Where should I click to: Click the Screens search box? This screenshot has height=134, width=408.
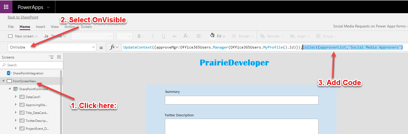pos(32,65)
